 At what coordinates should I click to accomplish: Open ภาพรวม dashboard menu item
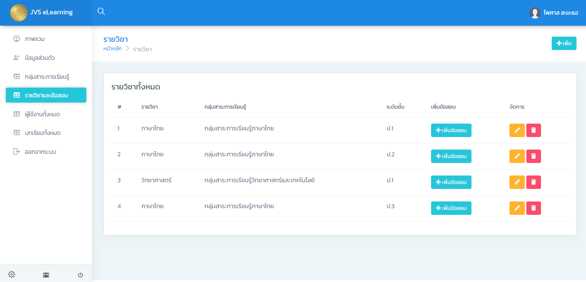coord(46,39)
